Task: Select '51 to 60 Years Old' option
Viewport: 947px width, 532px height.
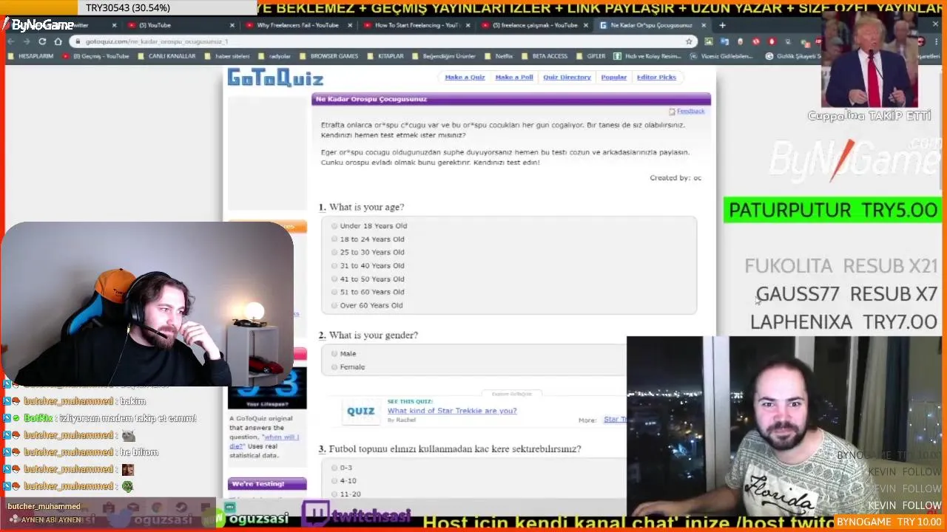Action: click(x=334, y=292)
